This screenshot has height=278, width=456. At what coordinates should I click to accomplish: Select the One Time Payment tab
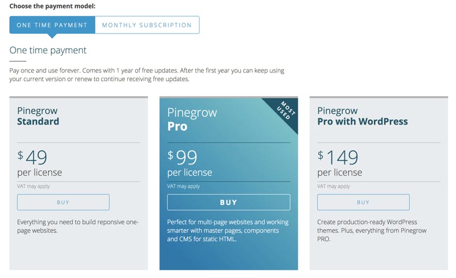tap(52, 25)
